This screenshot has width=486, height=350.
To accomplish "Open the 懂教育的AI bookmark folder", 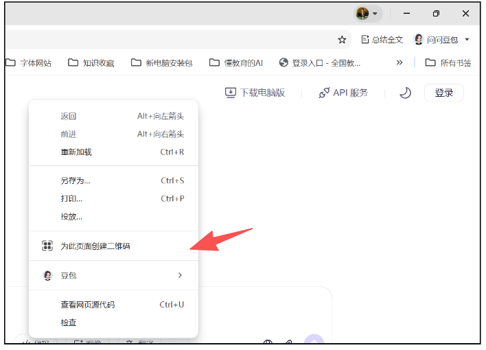I will pos(236,63).
